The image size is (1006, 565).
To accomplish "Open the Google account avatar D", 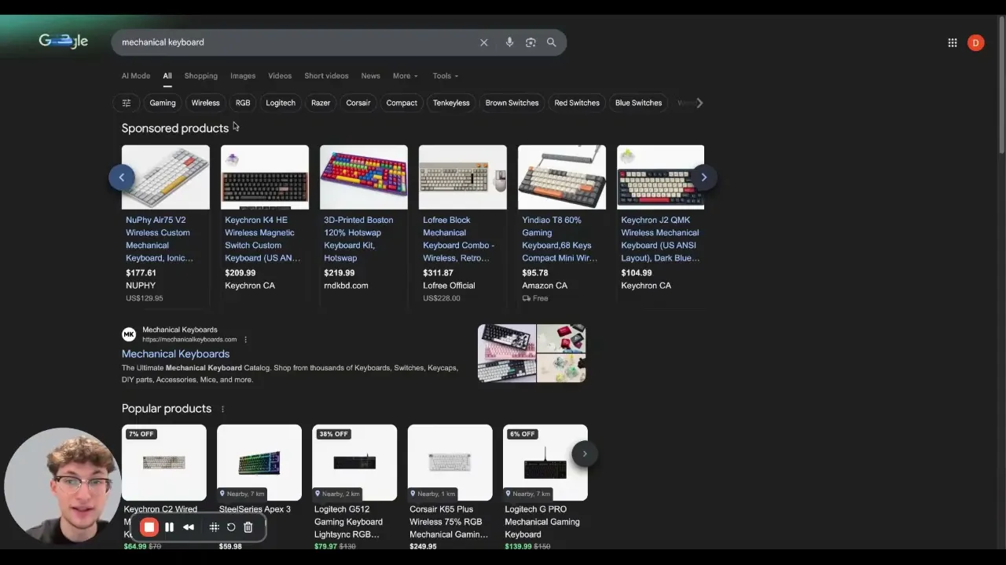I will click(976, 43).
